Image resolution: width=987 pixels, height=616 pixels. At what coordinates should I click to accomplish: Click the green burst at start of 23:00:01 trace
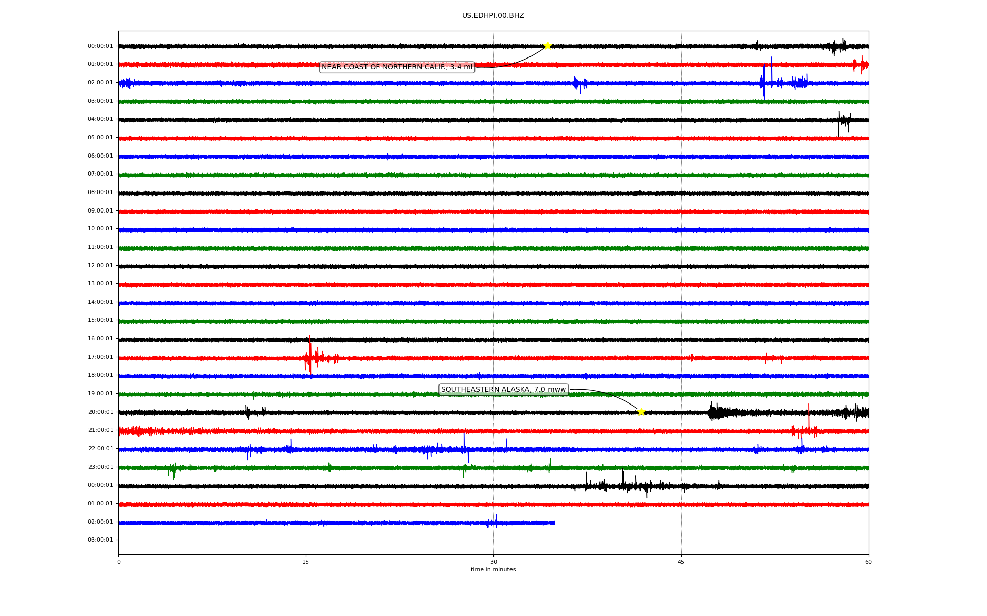pos(174,470)
